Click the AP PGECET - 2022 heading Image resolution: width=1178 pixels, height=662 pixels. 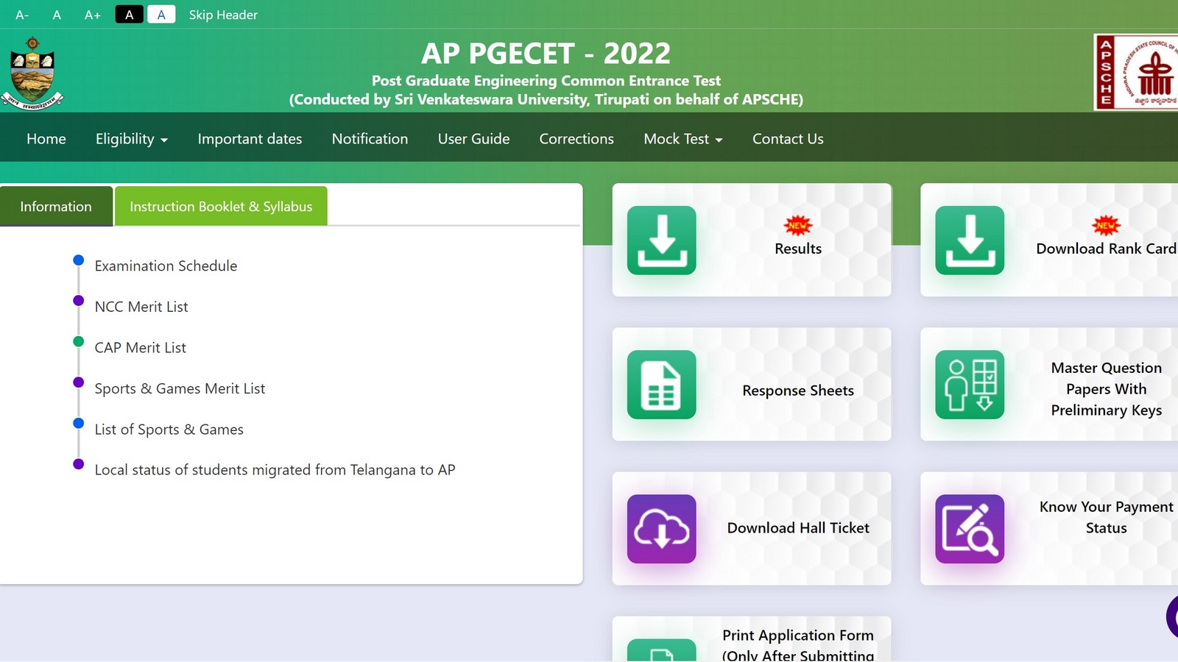(x=546, y=53)
